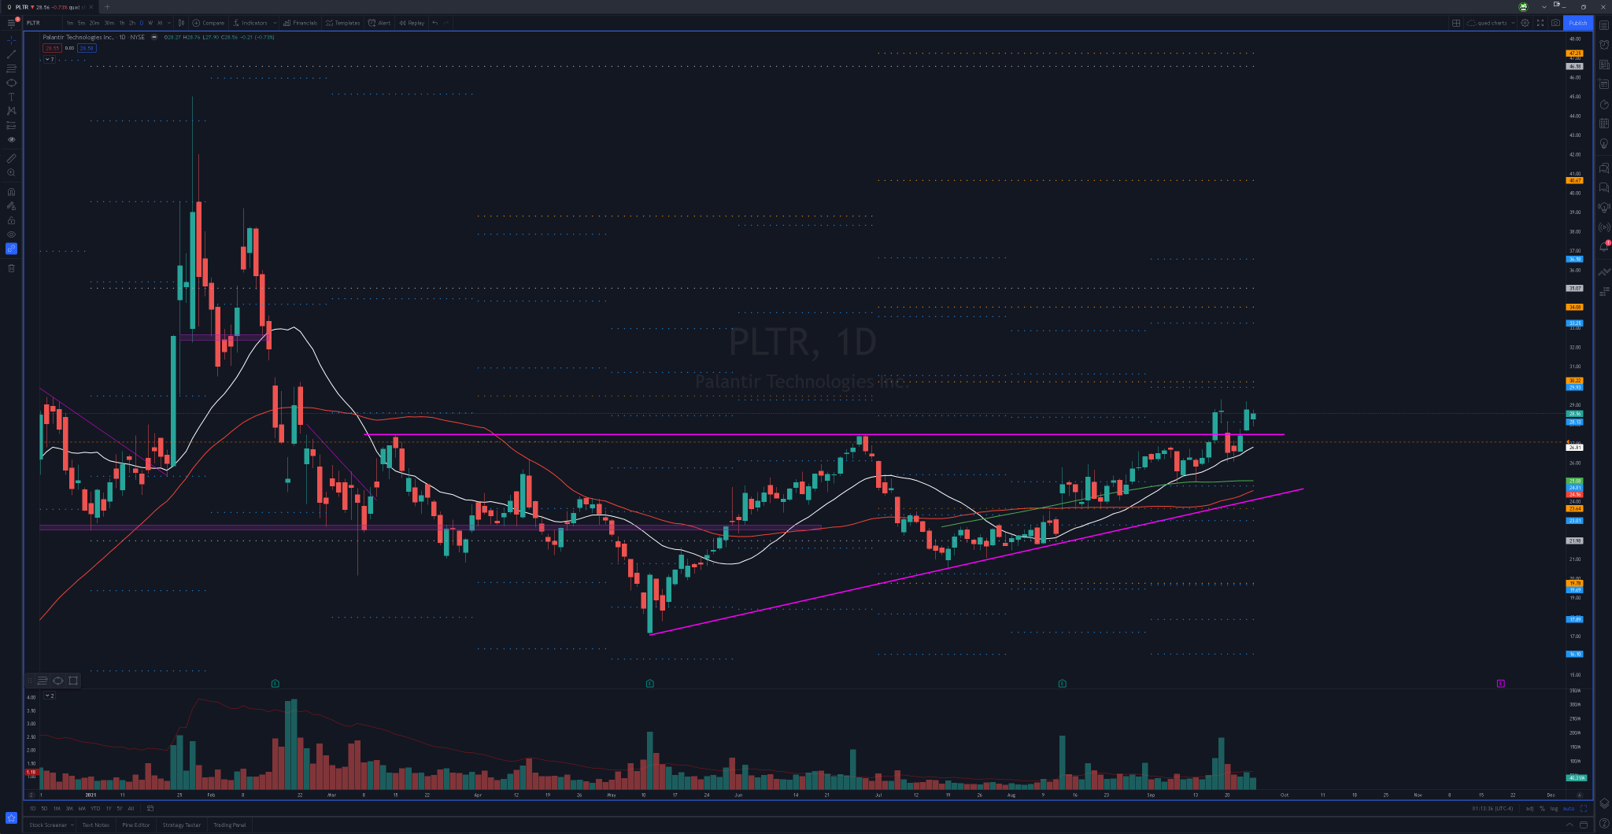Toggle auto scale on price axis
Image resolution: width=1612 pixels, height=834 pixels.
pos(1569,808)
